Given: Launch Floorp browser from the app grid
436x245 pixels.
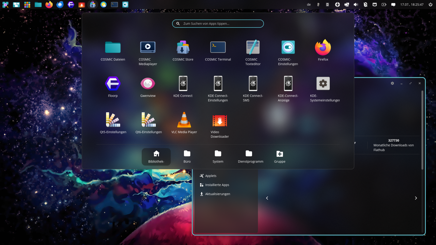Looking at the screenshot, I should 113,87.
